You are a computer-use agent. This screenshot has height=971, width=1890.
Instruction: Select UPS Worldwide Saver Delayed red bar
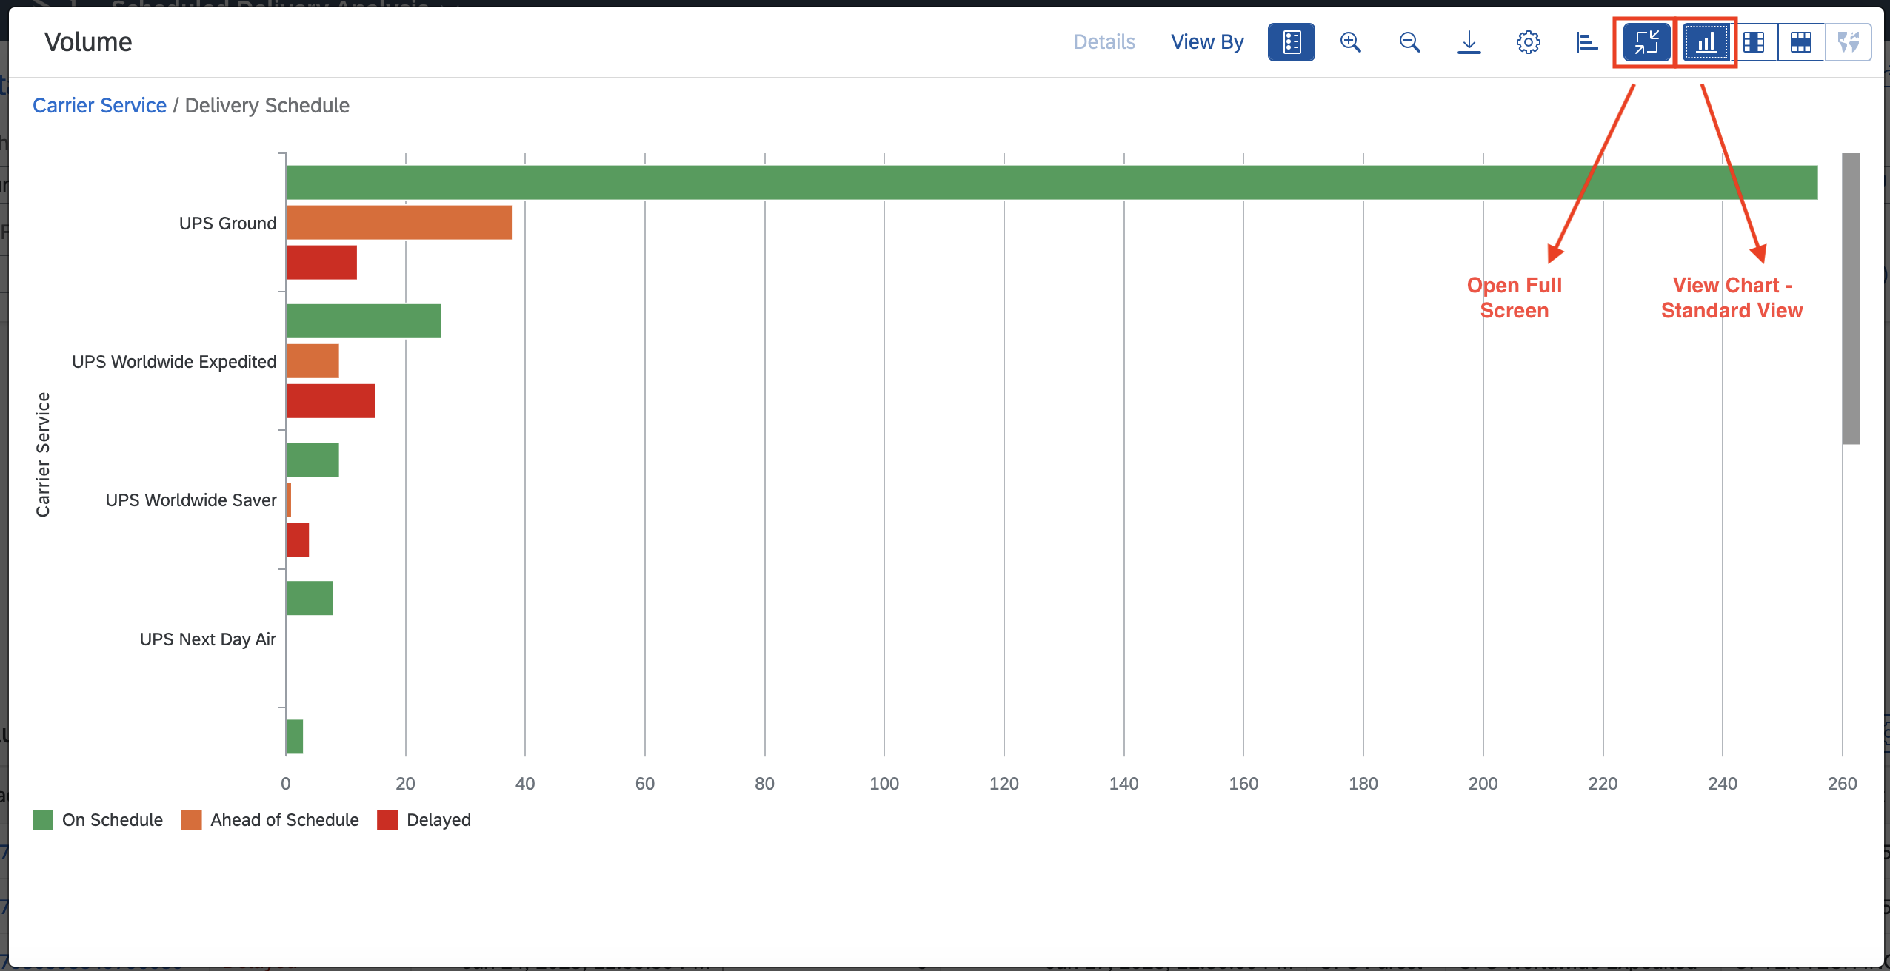pyautogui.click(x=298, y=539)
